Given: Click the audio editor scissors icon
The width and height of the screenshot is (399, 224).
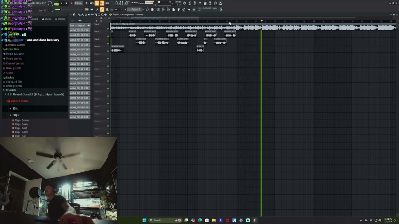Looking at the screenshot, I should coord(190,3).
